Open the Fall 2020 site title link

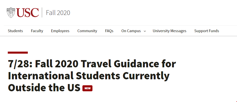tap(58, 13)
